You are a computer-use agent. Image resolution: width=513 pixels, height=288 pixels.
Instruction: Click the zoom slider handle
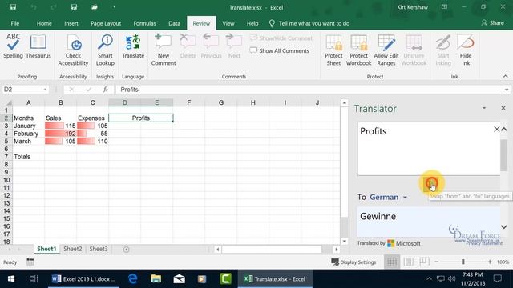click(x=463, y=262)
